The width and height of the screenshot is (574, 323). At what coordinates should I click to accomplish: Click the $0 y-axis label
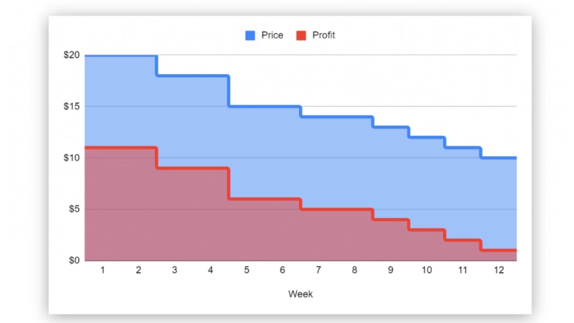pos(74,260)
